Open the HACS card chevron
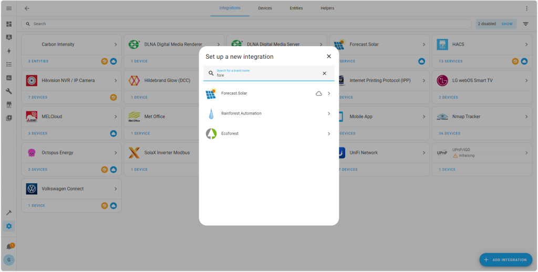 point(526,45)
